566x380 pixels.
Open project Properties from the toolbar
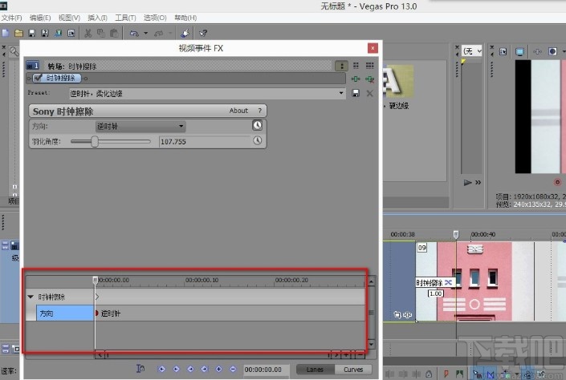71,33
